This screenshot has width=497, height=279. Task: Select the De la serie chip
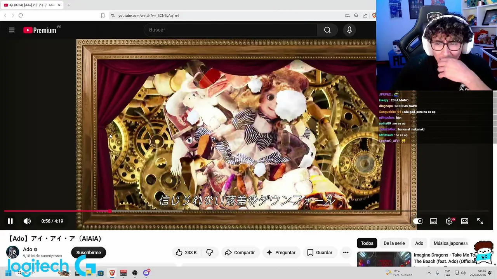(394, 243)
